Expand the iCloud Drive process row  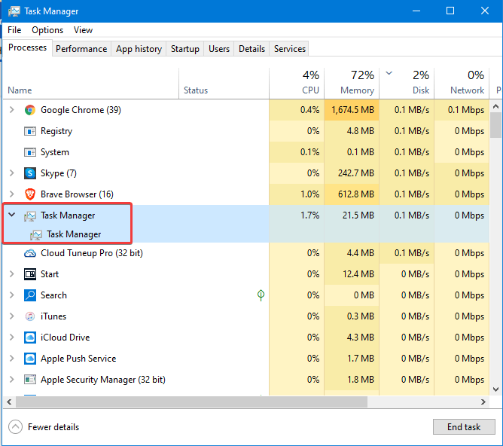[x=12, y=338]
